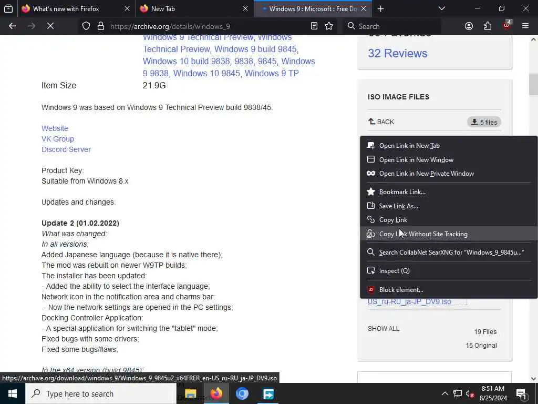Click BACK in ISO IMAGE FILES
The image size is (538, 404).
click(381, 122)
